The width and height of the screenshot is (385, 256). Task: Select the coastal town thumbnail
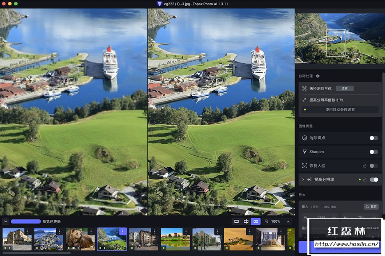(x=48, y=239)
